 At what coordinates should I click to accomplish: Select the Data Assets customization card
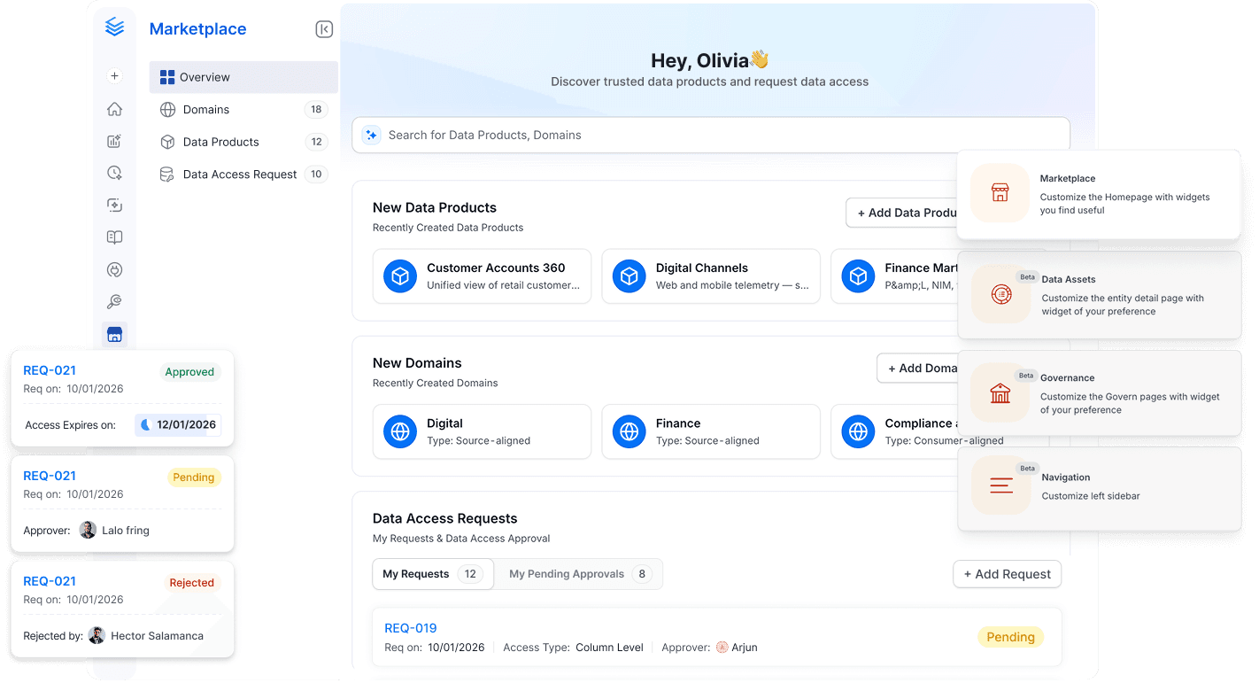click(x=1100, y=294)
